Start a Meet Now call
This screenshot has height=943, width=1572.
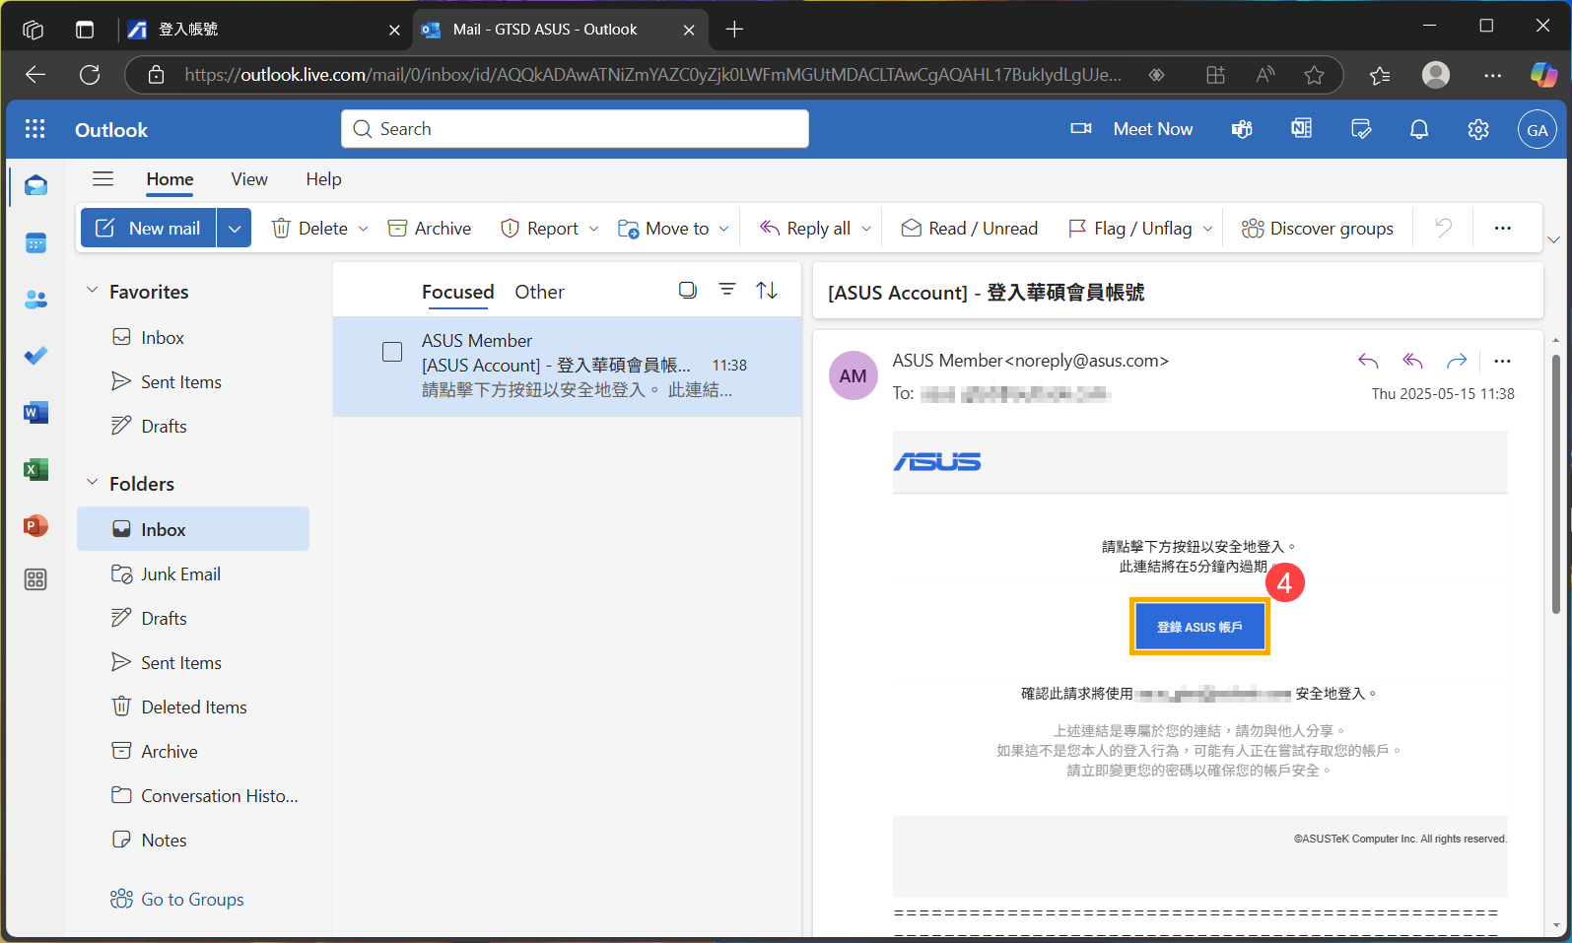tap(1131, 129)
